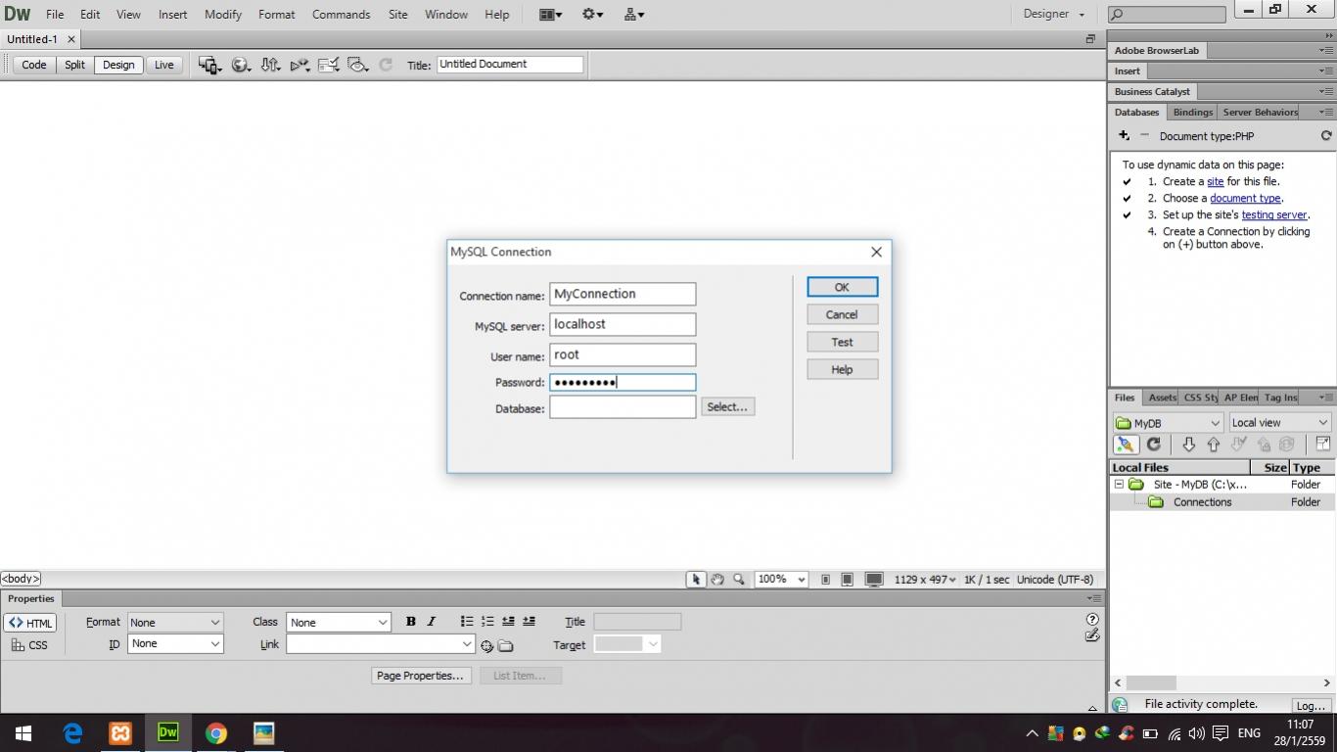Click Expand to show local and remote sites icon
The width and height of the screenshot is (1337, 752).
(1322, 445)
